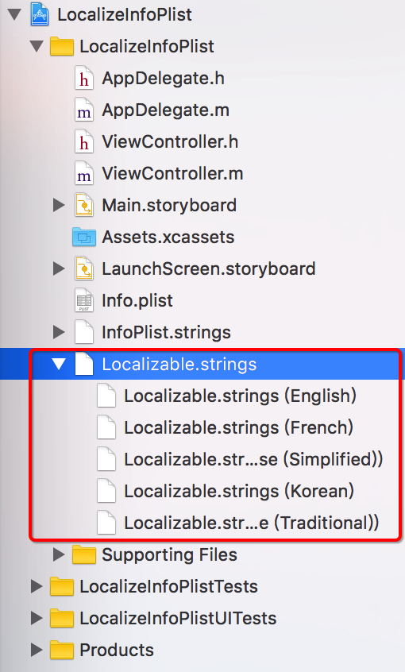Open Localizable.strings (Korean) entry
This screenshot has width=405, height=672.
click(x=226, y=491)
